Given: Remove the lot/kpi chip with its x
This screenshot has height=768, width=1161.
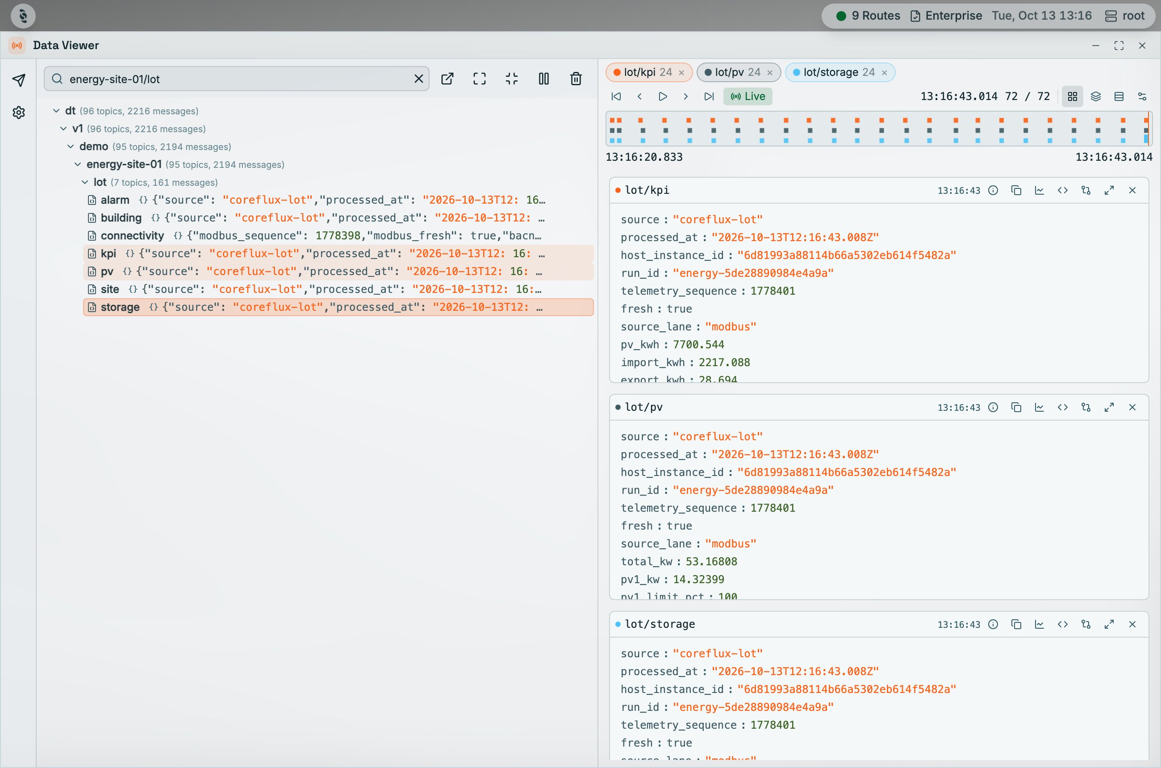Looking at the screenshot, I should click(x=681, y=73).
